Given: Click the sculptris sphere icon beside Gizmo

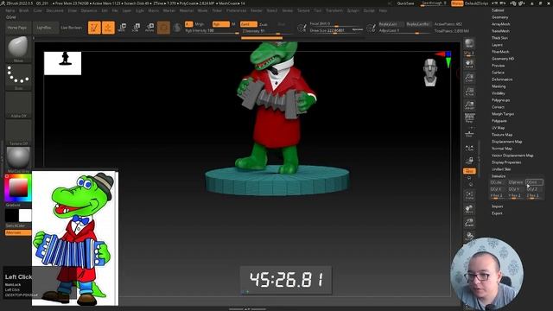Looking at the screenshot, I should pyautogui.click(x=177, y=28).
